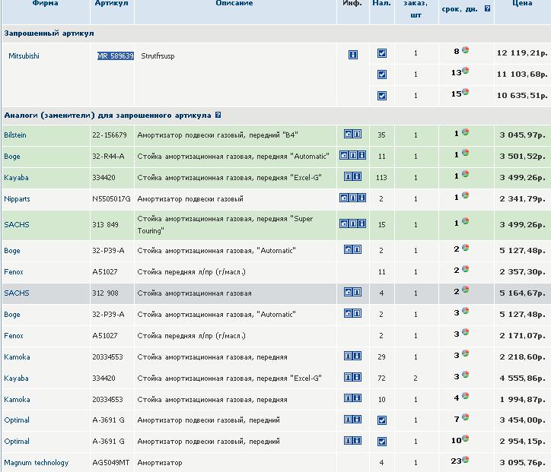The width and height of the screenshot is (551, 472).
Task: Open the Bilstein brand link
Action: point(15,135)
